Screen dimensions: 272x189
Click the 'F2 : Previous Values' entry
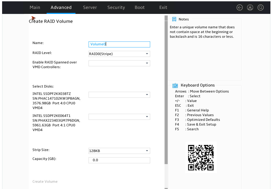coord(194,115)
